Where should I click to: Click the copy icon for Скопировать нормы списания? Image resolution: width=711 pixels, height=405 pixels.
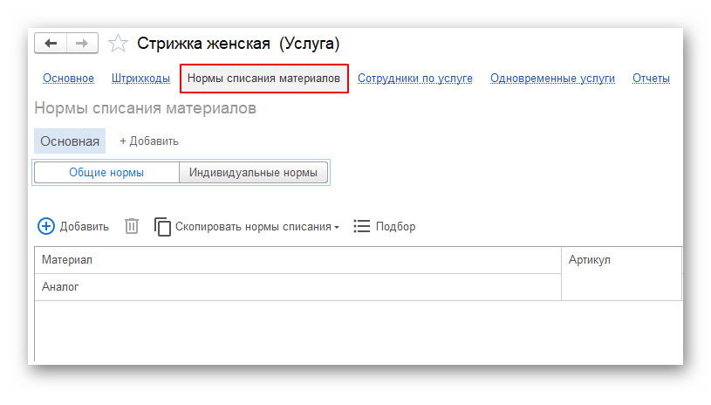tap(162, 226)
